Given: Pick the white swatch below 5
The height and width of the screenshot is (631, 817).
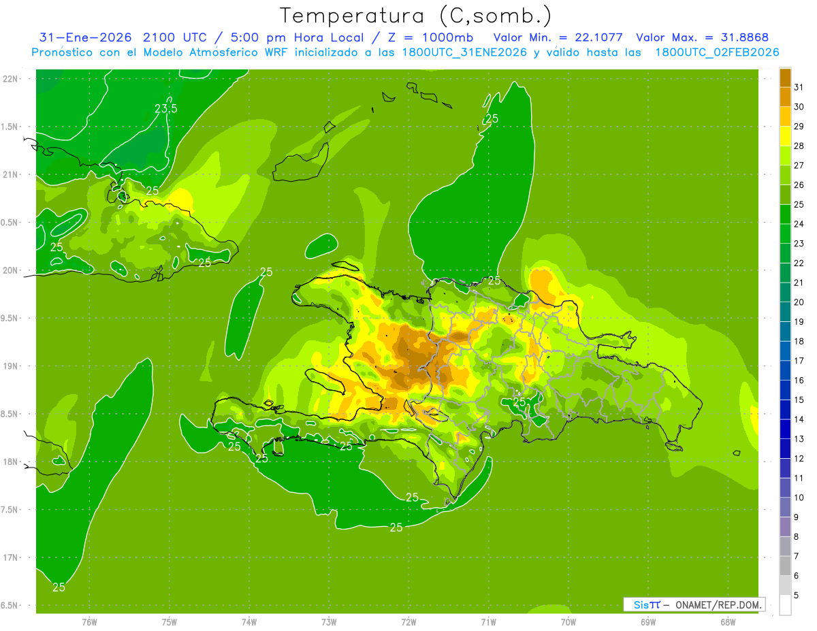Looking at the screenshot, I should coord(785,605).
